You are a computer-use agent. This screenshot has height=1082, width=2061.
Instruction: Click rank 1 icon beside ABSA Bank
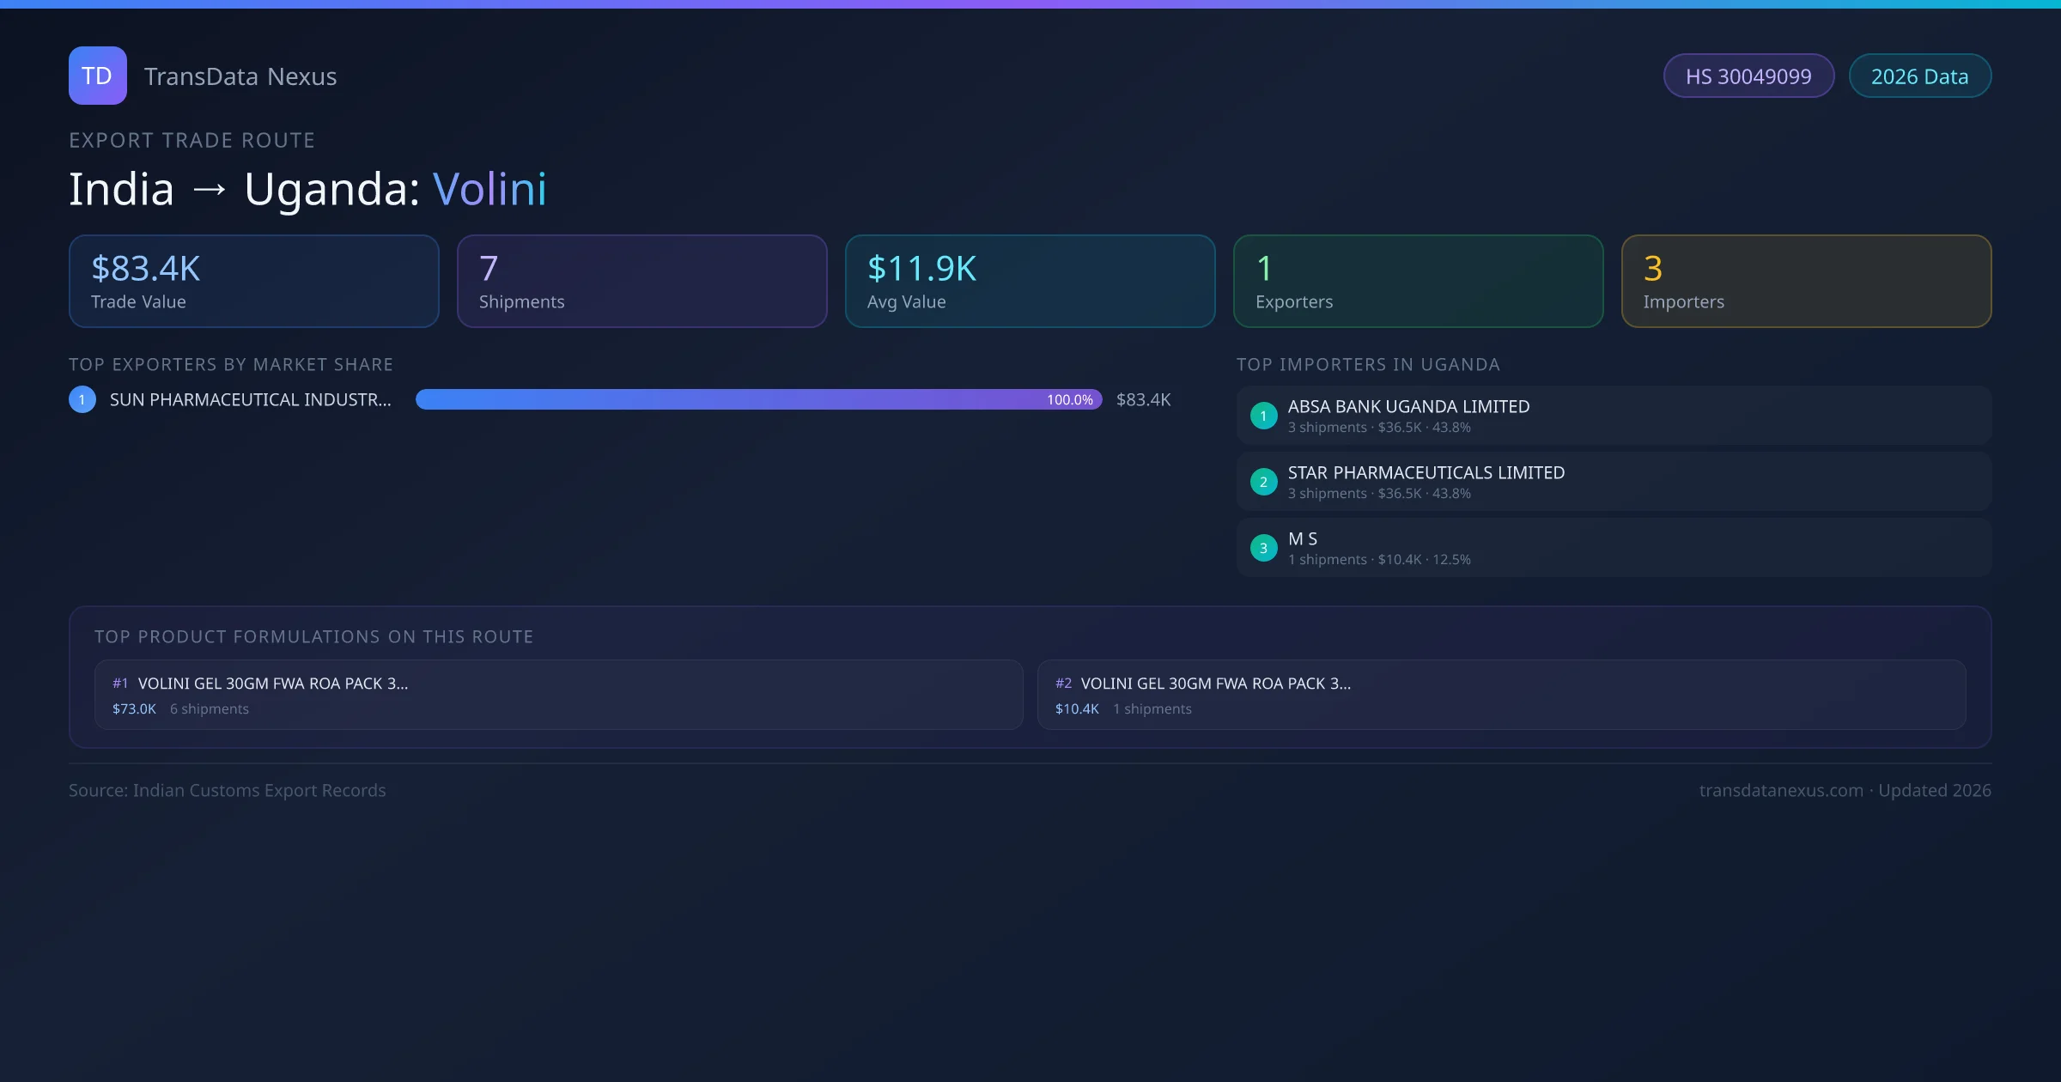(x=1263, y=416)
